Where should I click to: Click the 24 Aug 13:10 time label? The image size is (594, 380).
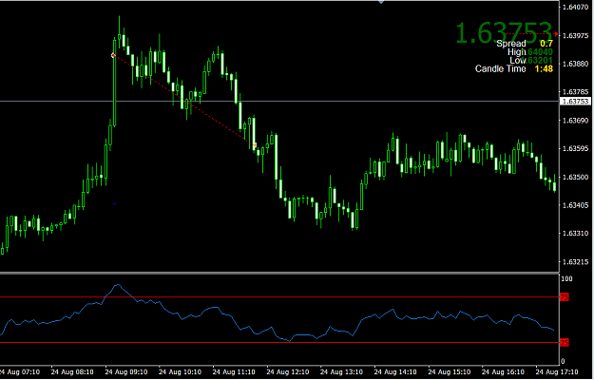(x=341, y=372)
